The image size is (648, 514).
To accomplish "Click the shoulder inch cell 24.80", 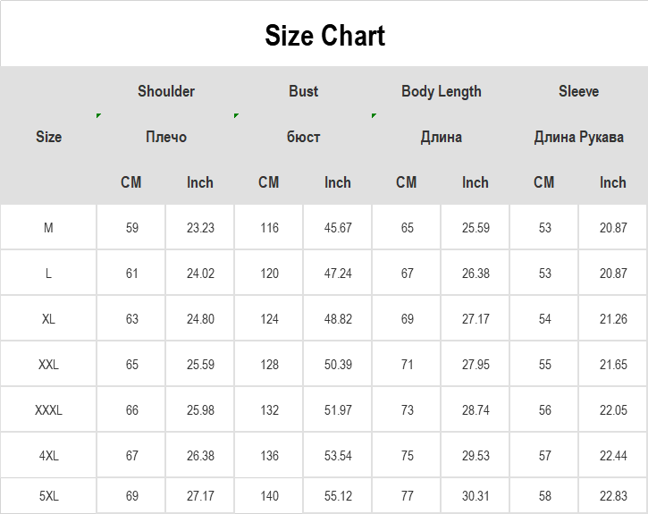I will [200, 318].
